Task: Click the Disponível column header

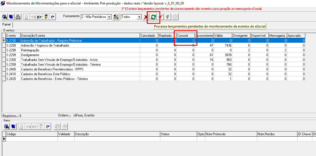Action: tap(259, 36)
